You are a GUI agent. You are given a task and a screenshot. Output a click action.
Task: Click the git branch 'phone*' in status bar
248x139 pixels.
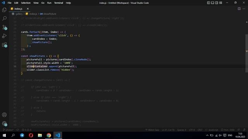point(8,130)
